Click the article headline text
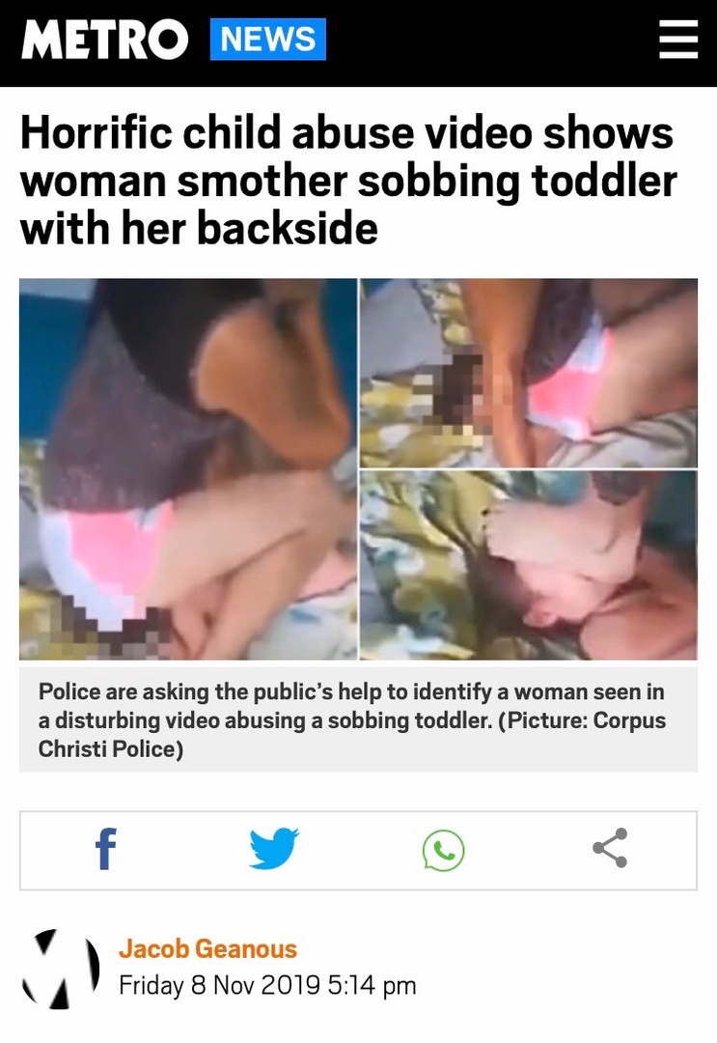717x1043 pixels. tap(349, 181)
